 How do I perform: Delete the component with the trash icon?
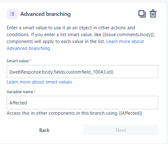tap(153, 13)
